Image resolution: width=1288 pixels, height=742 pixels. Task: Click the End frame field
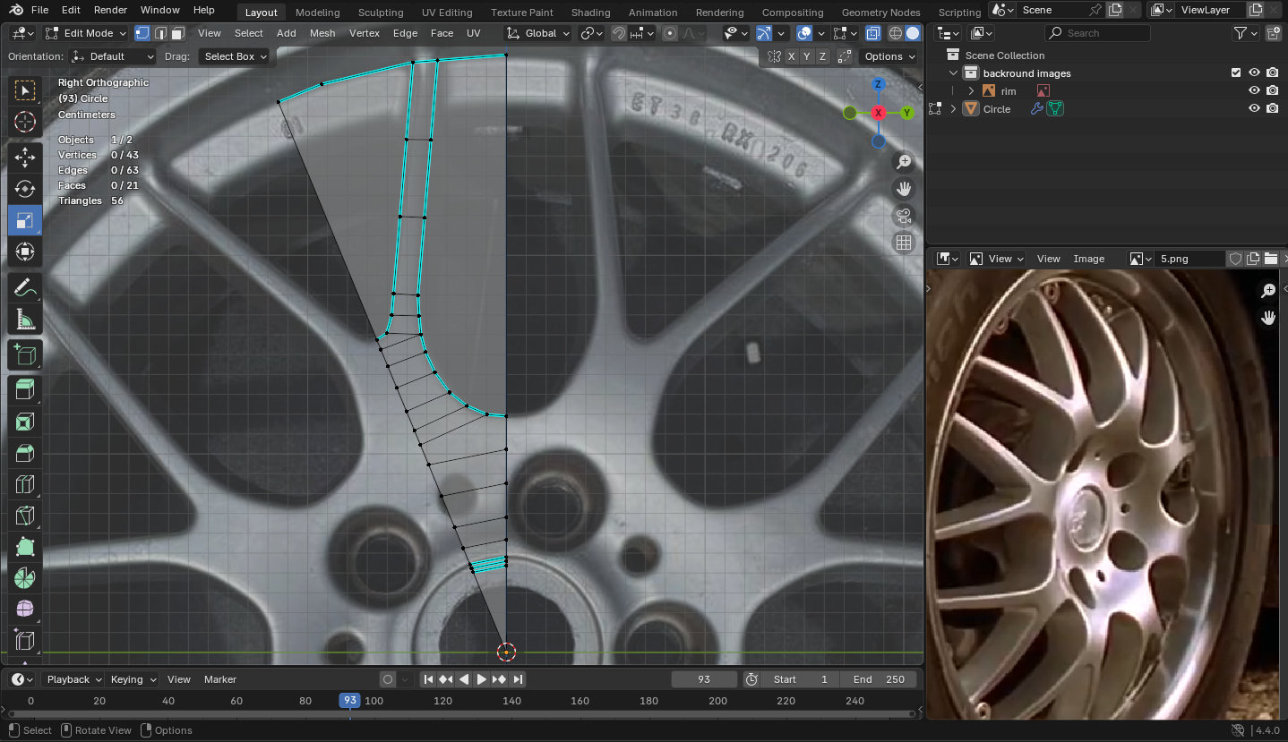[879, 679]
